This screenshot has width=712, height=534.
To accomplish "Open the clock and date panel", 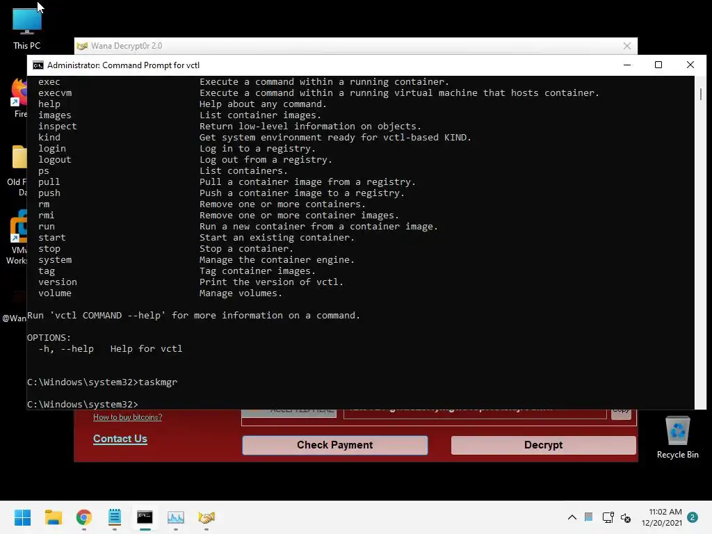I will [662, 517].
